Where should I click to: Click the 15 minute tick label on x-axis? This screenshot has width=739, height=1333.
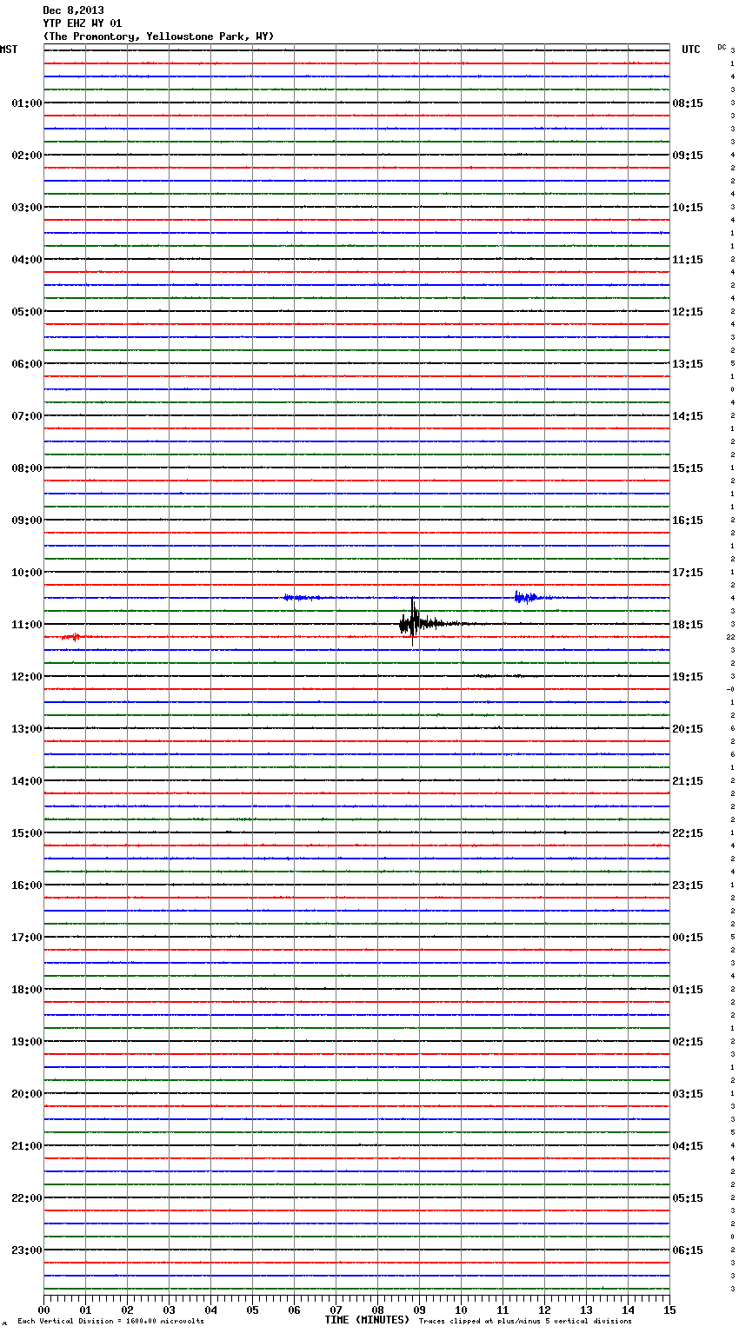pos(669,1310)
